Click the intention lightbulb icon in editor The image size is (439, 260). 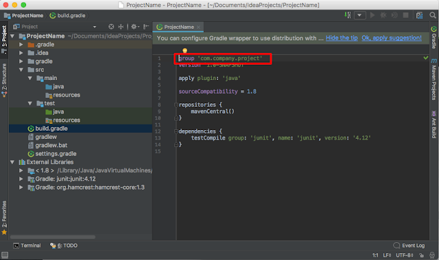point(185,51)
